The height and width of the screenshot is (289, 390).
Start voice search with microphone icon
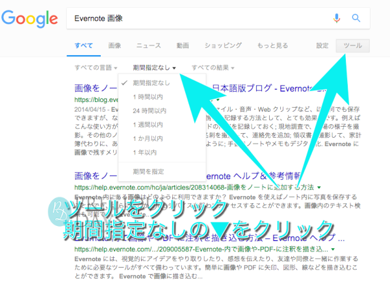(337, 18)
